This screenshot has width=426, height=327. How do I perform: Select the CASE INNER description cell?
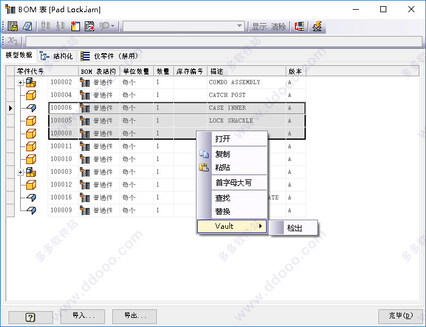click(x=247, y=108)
